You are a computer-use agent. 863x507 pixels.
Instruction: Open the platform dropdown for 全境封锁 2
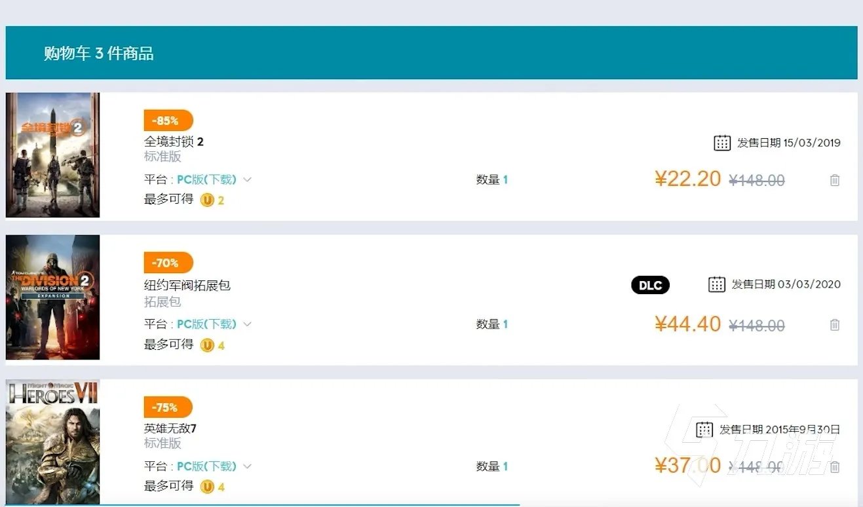coord(247,179)
